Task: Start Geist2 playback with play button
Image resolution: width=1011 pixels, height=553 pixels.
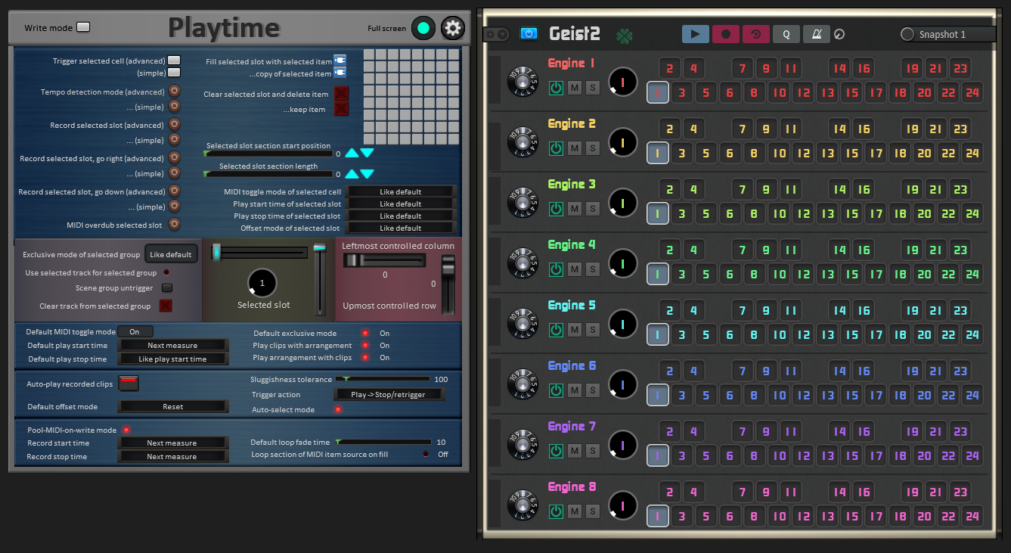Action: click(696, 34)
